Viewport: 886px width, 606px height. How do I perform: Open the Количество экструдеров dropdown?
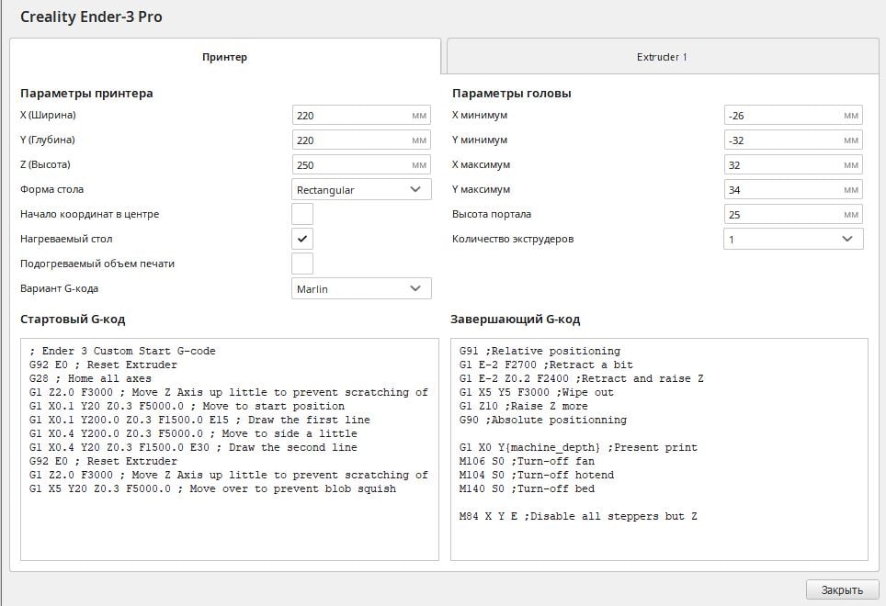click(793, 239)
